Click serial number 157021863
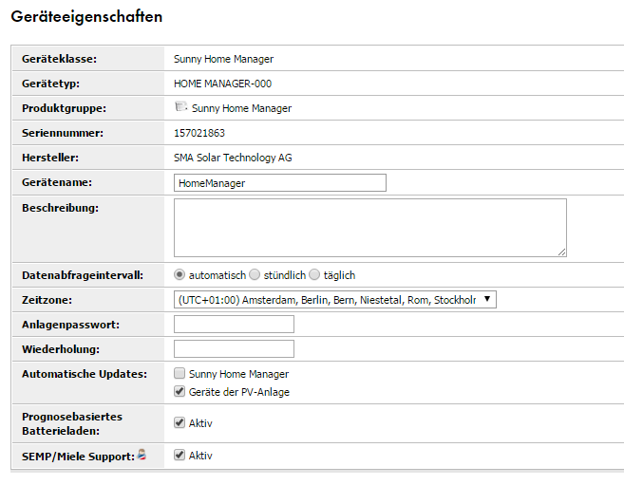 [x=199, y=133]
